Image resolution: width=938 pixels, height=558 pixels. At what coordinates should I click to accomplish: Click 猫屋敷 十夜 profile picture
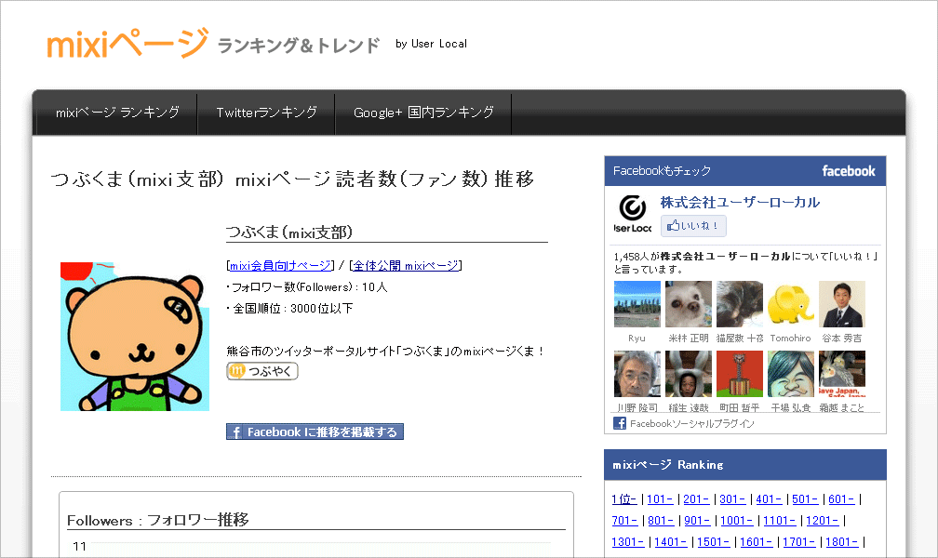point(740,304)
